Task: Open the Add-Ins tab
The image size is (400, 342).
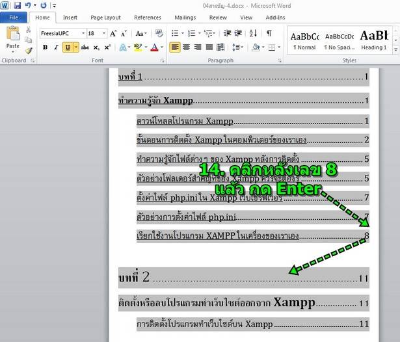Action: pyautogui.click(x=275, y=18)
